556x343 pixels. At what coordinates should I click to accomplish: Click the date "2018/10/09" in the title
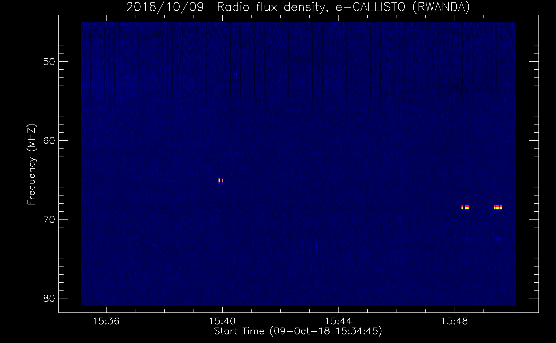(165, 7)
